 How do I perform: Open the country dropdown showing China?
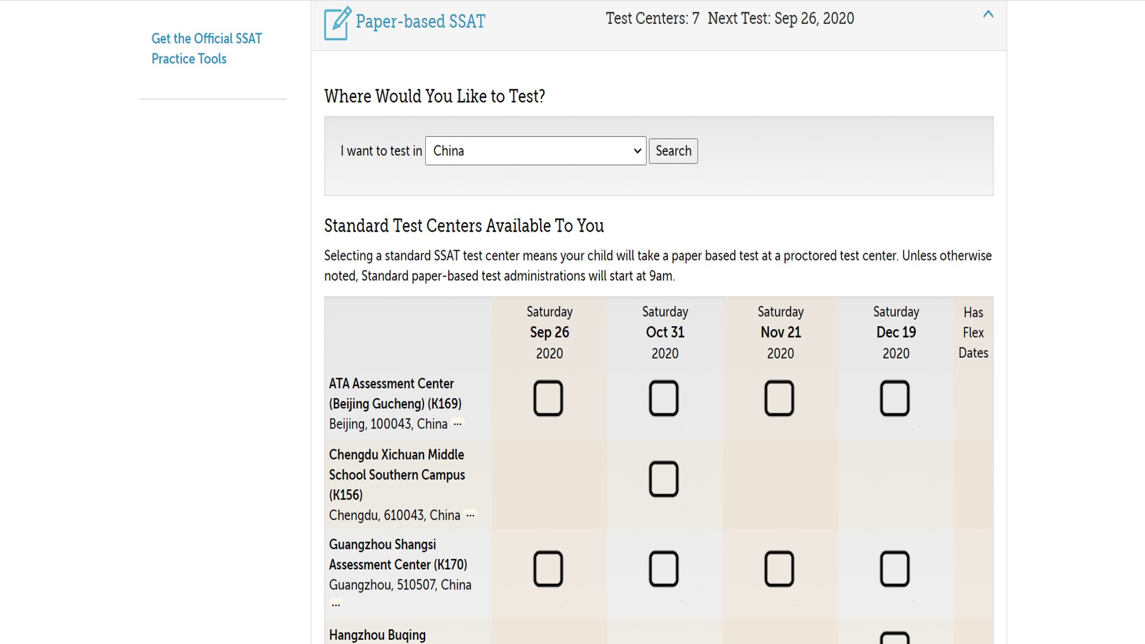pyautogui.click(x=535, y=151)
